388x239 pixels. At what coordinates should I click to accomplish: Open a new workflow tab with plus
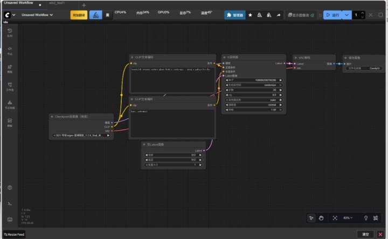pyautogui.click(x=84, y=4)
